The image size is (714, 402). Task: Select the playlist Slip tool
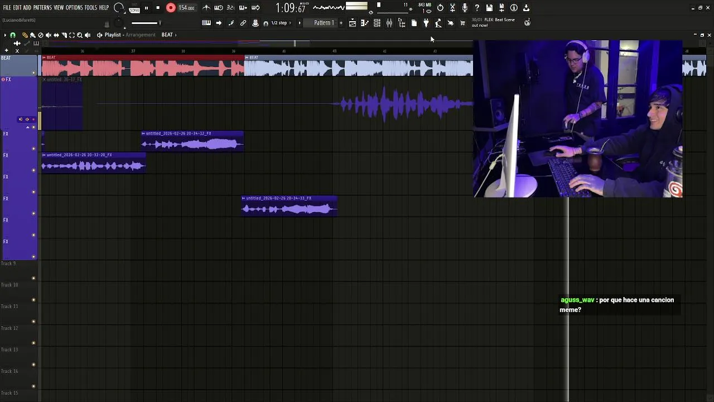coord(56,35)
